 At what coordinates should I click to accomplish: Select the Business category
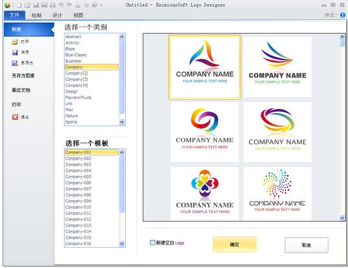point(92,61)
